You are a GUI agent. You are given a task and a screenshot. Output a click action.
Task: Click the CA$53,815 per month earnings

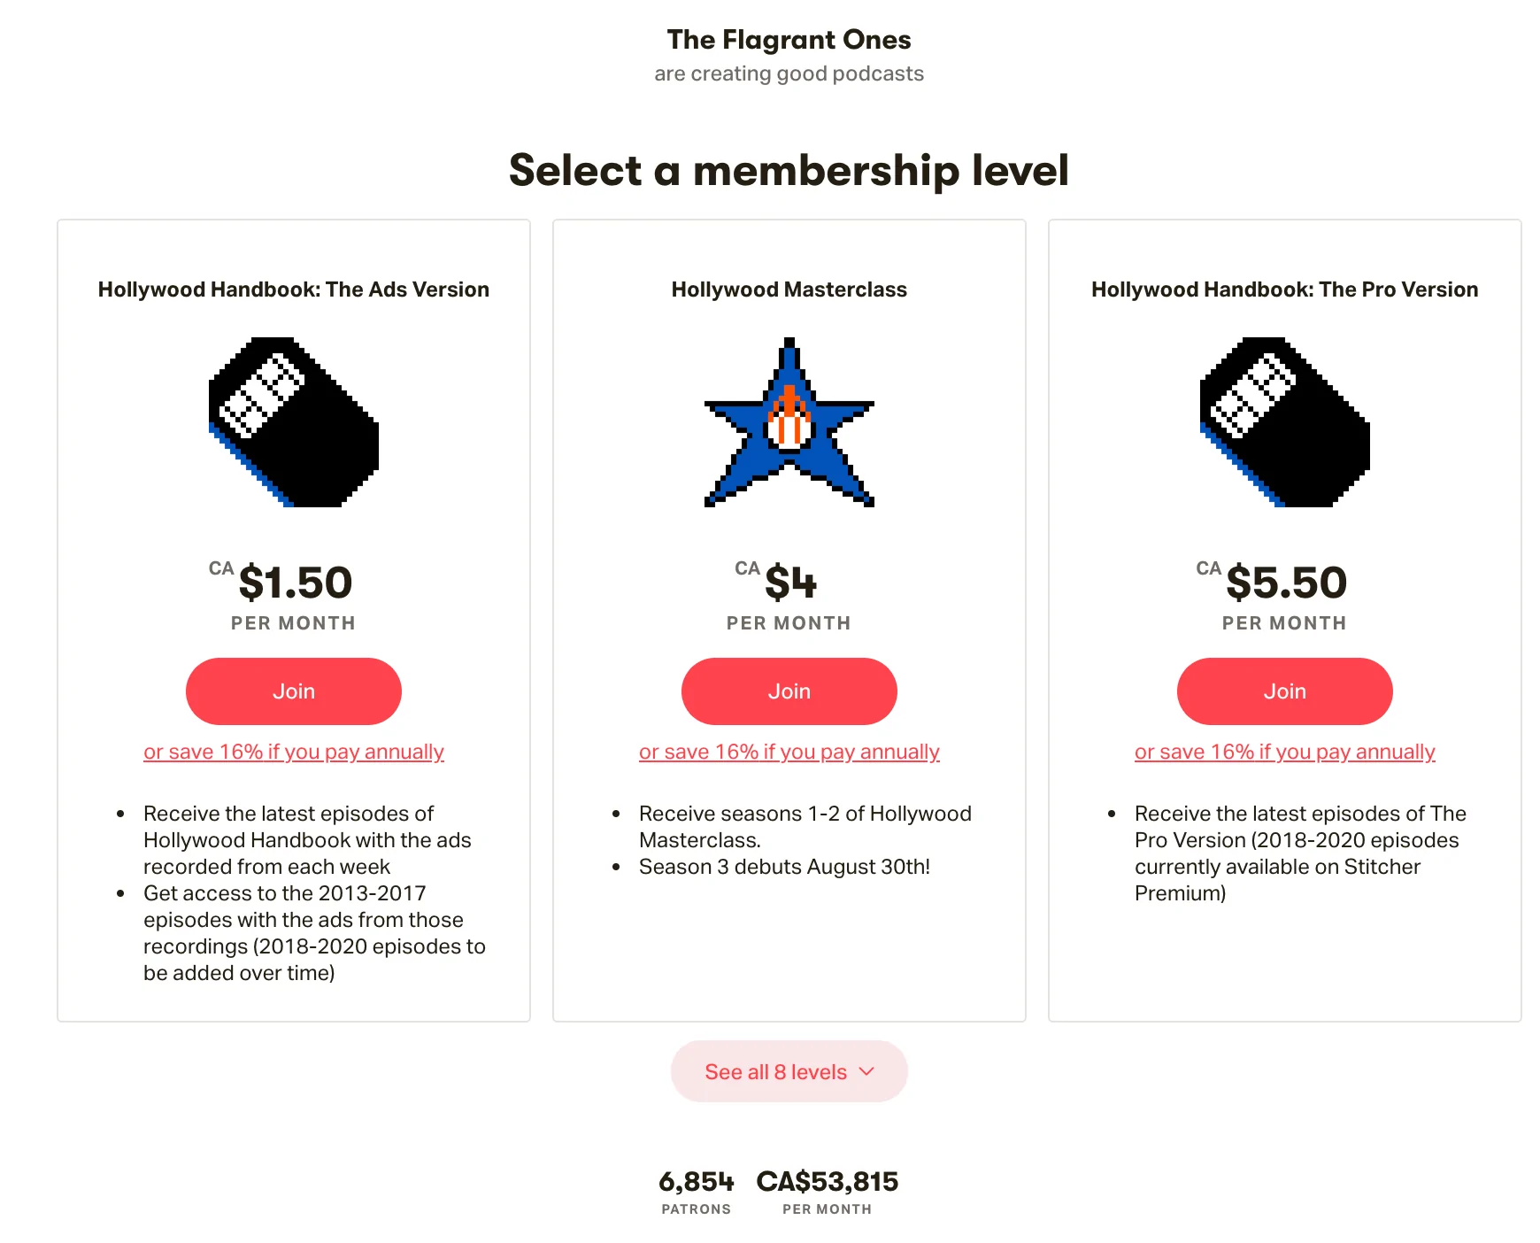[827, 1182]
